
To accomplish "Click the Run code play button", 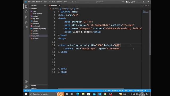I will [x=143, y=6].
